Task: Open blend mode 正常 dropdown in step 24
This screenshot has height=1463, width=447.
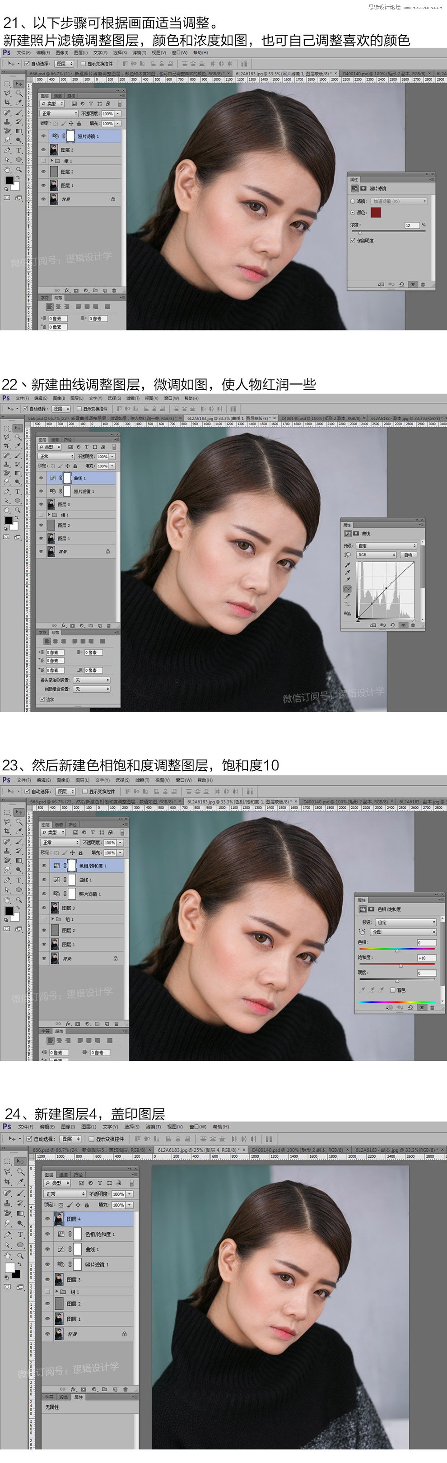Action: (x=65, y=1194)
